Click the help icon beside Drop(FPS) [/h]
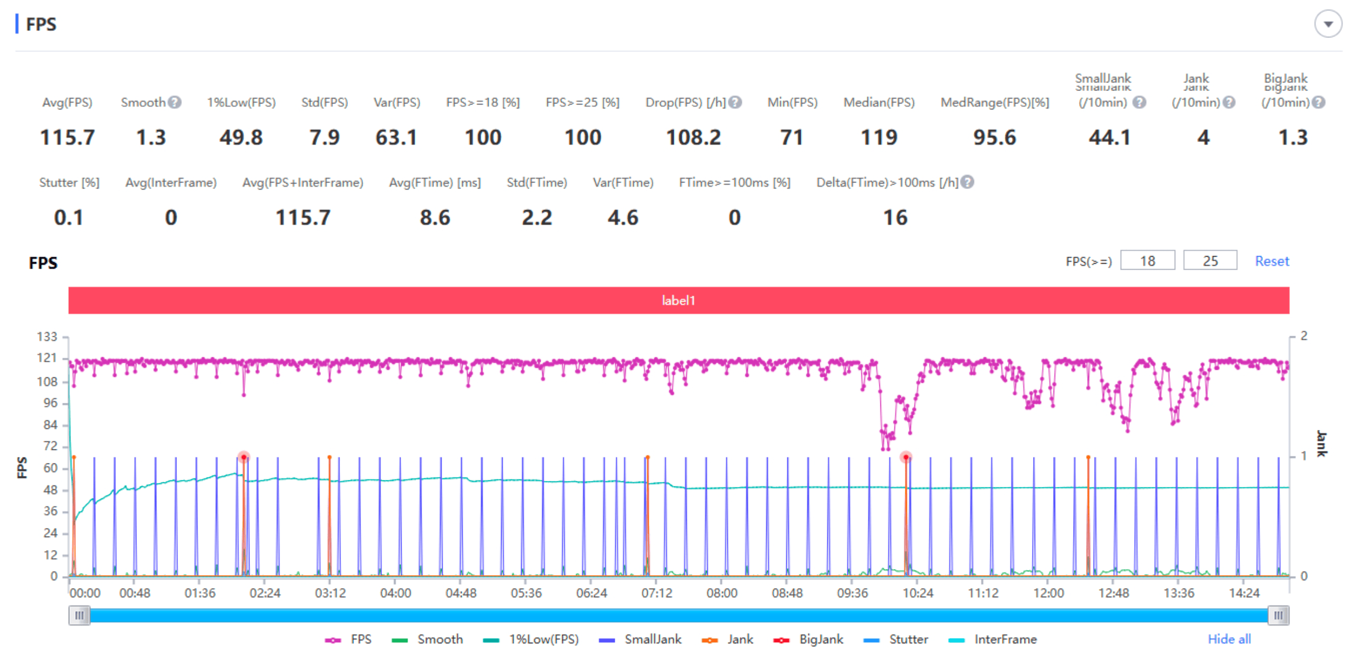Screen dimensions: 1355x653 734,102
